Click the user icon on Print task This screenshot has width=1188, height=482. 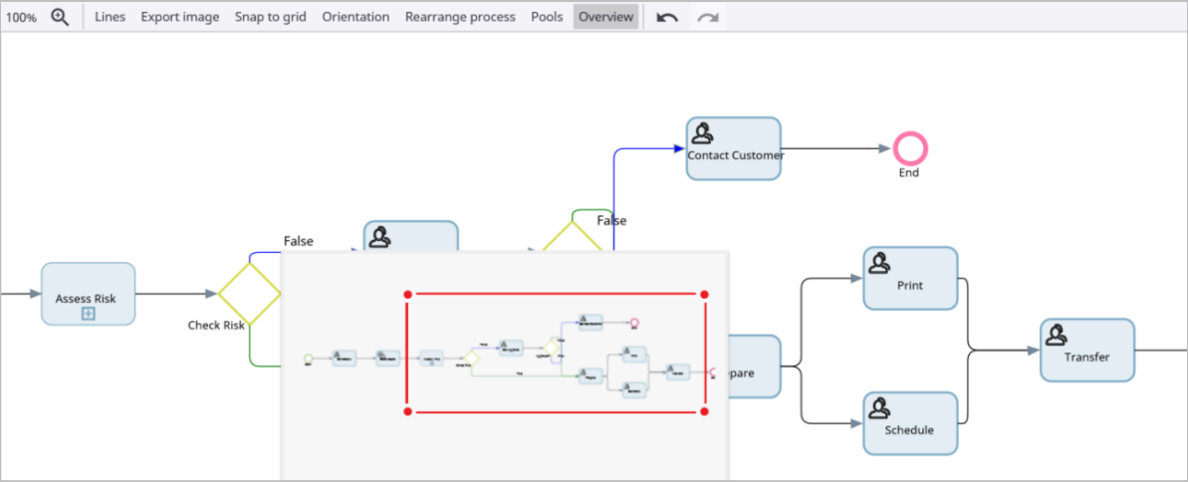879,263
